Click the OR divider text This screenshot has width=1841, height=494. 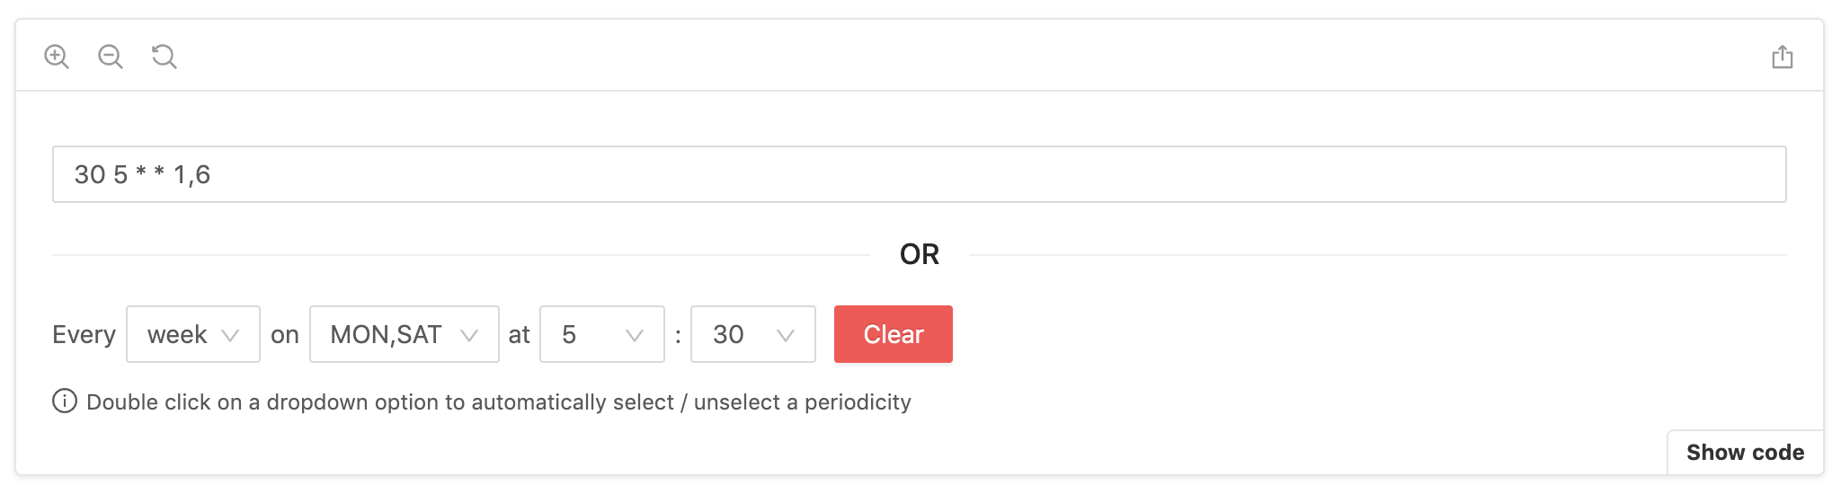point(920,254)
